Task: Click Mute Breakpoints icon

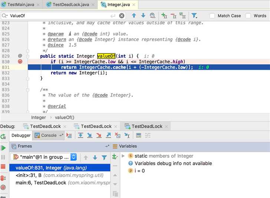Action: coord(3,187)
